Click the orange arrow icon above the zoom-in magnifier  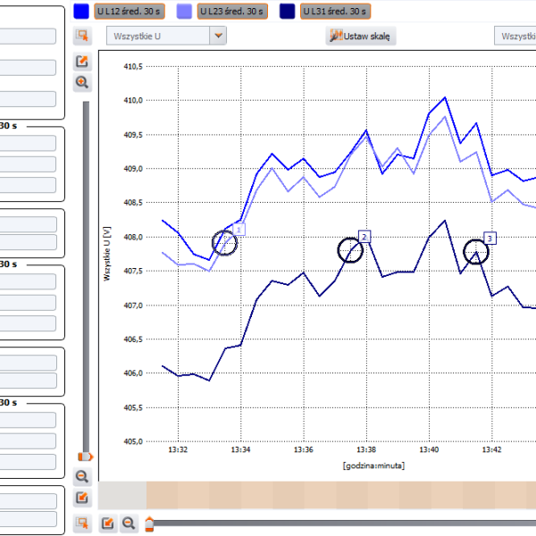click(x=82, y=61)
